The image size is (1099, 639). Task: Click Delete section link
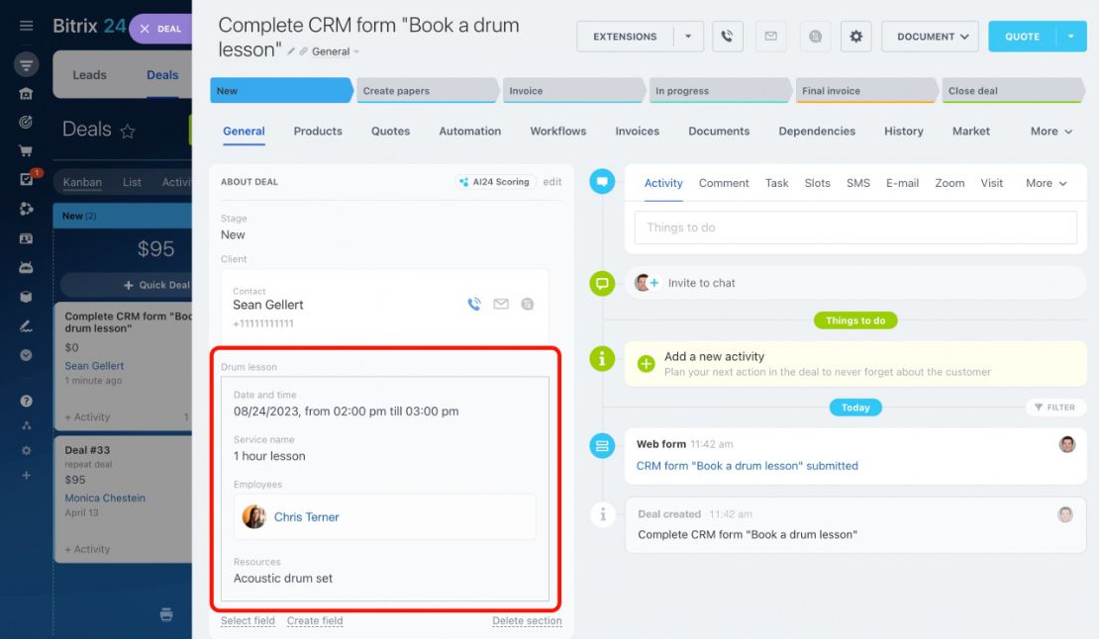click(527, 621)
